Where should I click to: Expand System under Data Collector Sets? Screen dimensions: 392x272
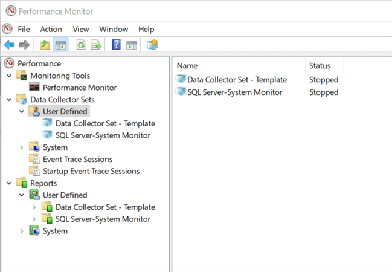(x=22, y=147)
